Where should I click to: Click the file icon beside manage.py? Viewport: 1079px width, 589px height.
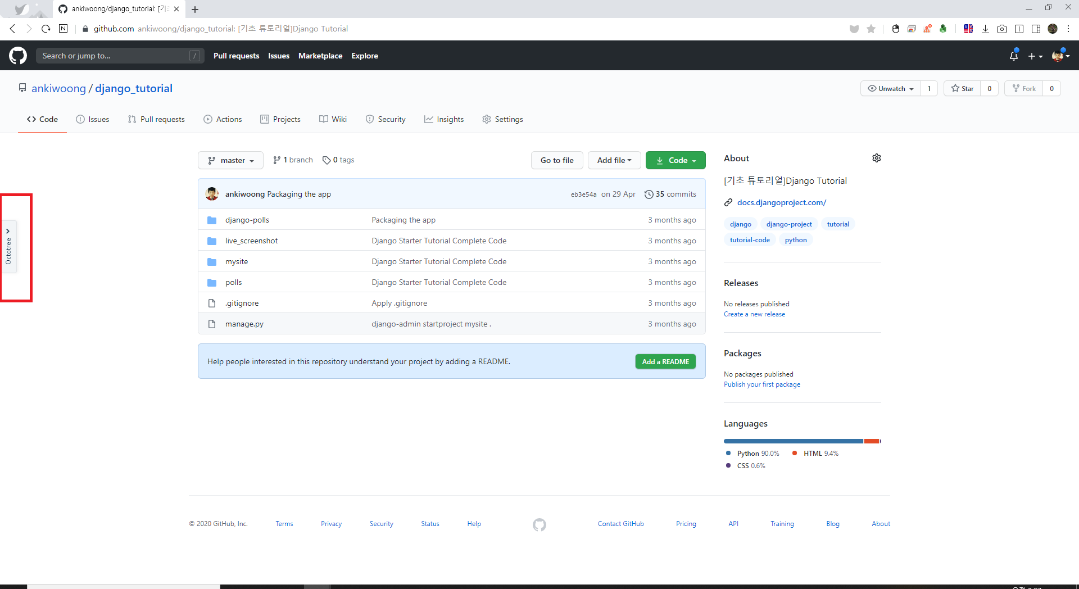212,324
